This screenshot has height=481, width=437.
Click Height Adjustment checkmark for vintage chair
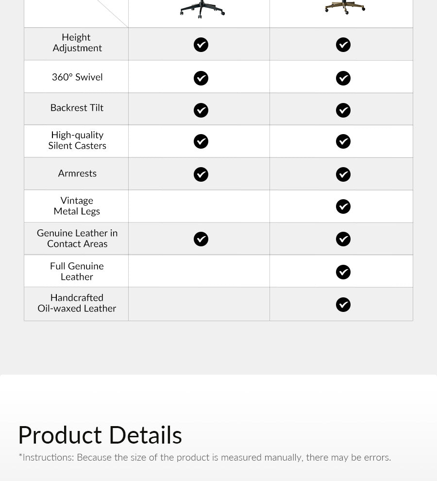point(343,45)
